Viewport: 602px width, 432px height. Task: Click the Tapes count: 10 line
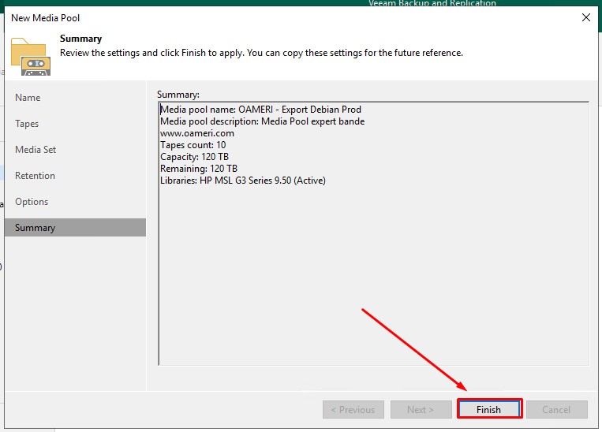coord(193,145)
